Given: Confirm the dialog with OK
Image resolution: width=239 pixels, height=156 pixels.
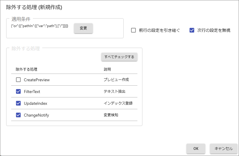Looking at the screenshot, I should 196,149.
